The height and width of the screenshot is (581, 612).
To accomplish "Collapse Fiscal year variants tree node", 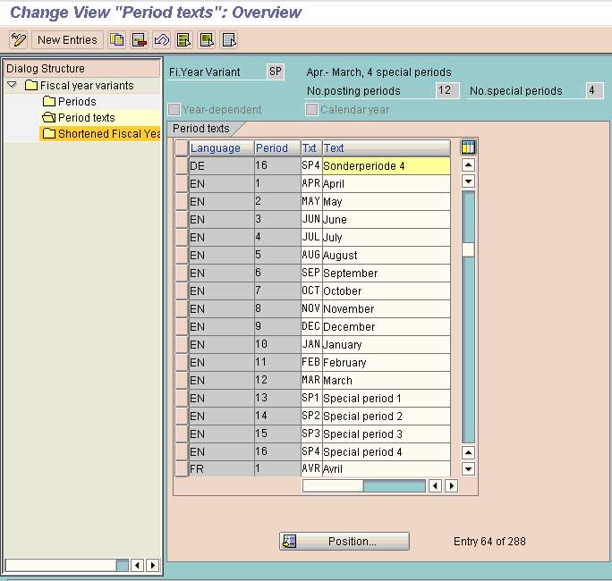I will pos(13,85).
